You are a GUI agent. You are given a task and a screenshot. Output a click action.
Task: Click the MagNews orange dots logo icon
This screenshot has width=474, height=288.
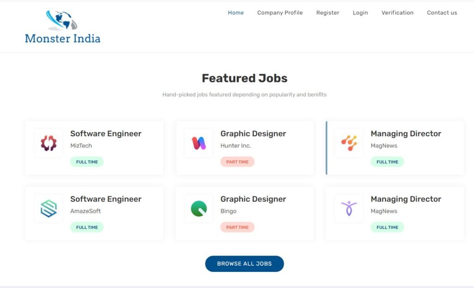tap(349, 143)
